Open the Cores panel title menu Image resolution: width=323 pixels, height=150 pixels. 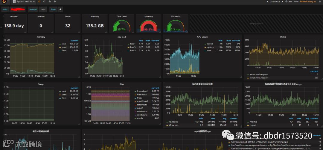(68, 17)
